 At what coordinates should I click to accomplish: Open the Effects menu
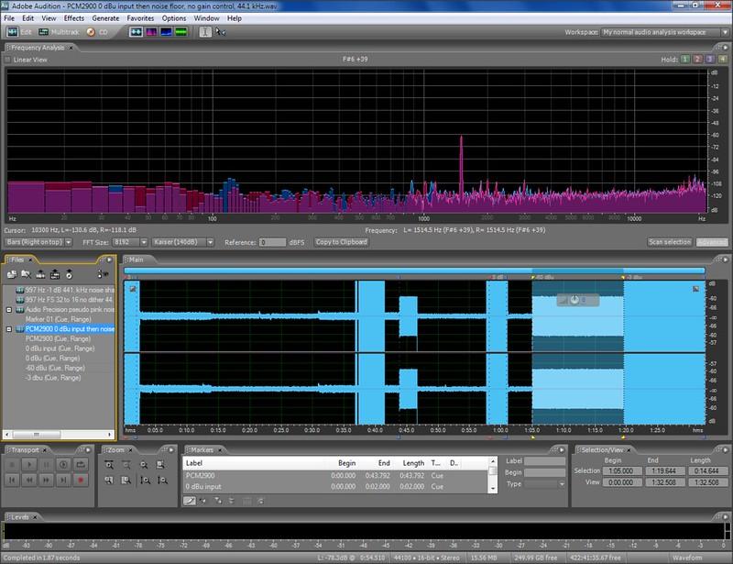click(74, 17)
